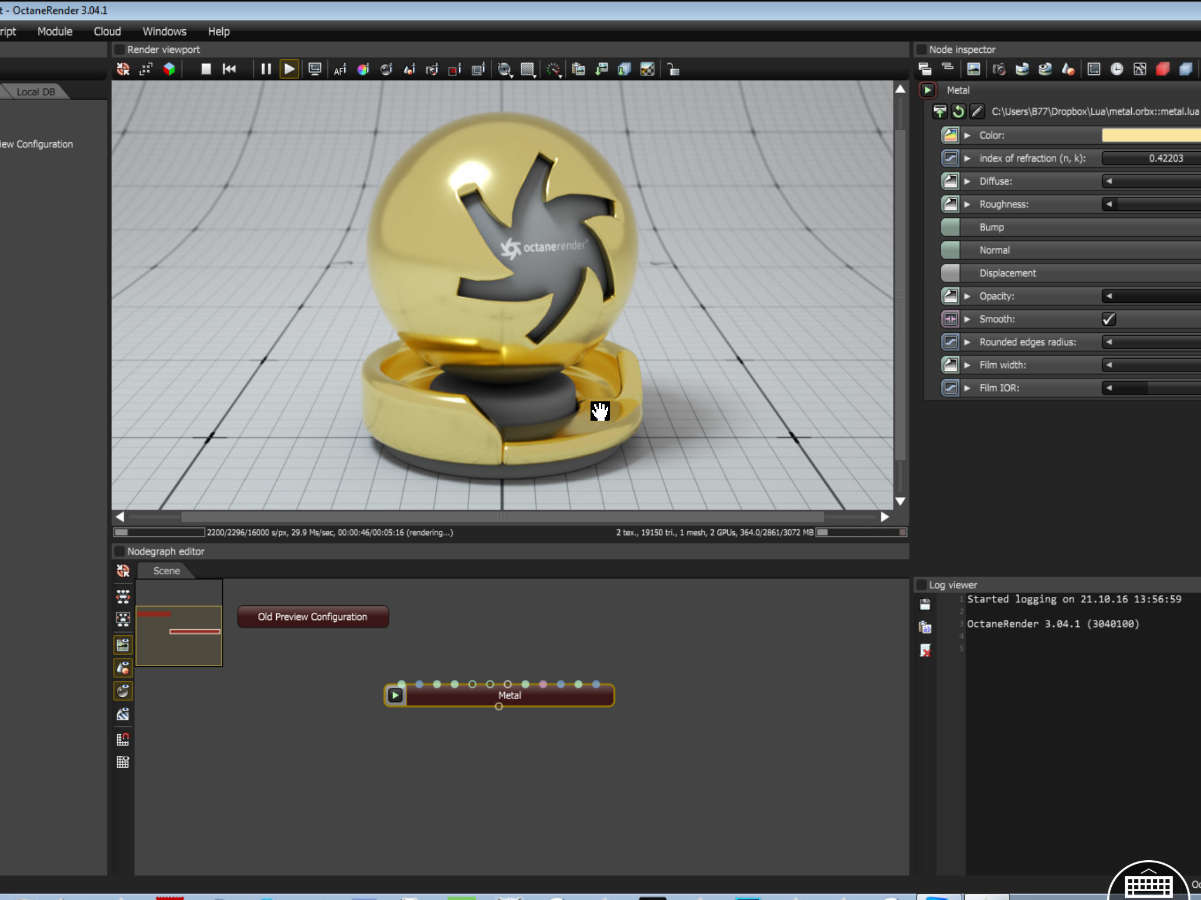Recenter the nodegraph editor view

(x=123, y=571)
